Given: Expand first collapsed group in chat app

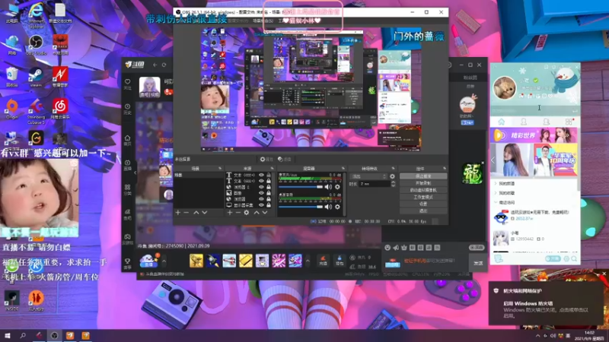Looking at the screenshot, I should [496, 183].
